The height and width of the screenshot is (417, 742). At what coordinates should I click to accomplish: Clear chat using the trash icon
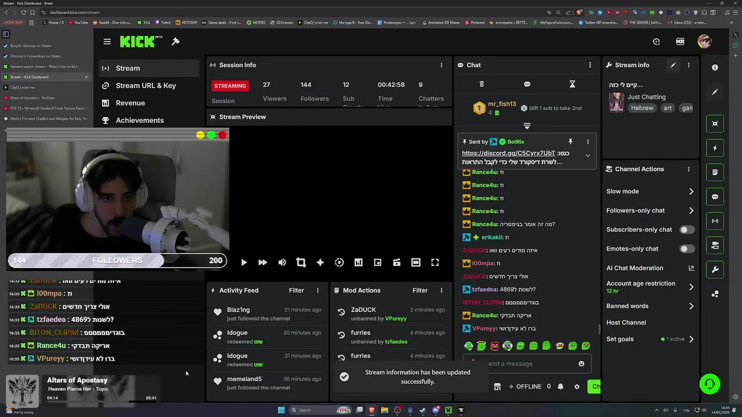click(x=482, y=84)
